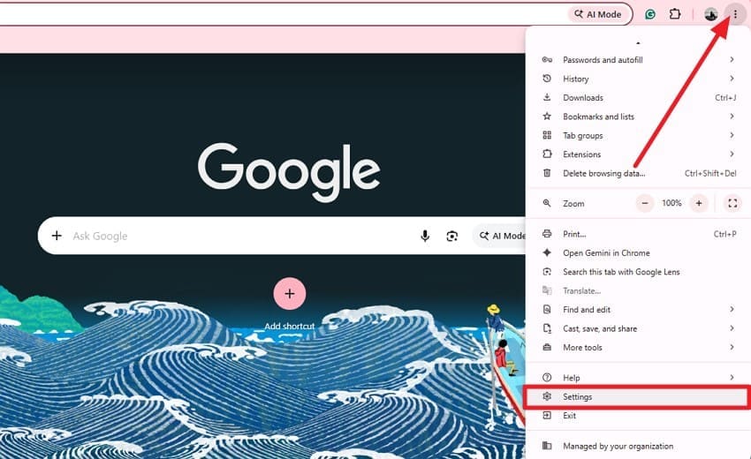Viewport: 751px width, 459px height.
Task: Click the Google logo
Action: 289,171
